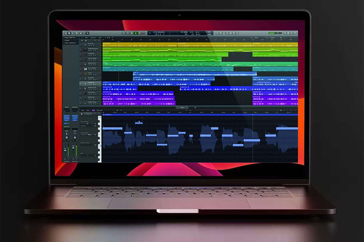This screenshot has height=242, width=364.
Task: Open Quick Help question mark icon
Action: (x=77, y=33)
